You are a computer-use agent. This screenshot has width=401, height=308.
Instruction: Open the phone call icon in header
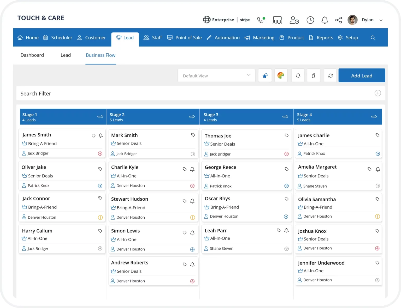(x=261, y=20)
